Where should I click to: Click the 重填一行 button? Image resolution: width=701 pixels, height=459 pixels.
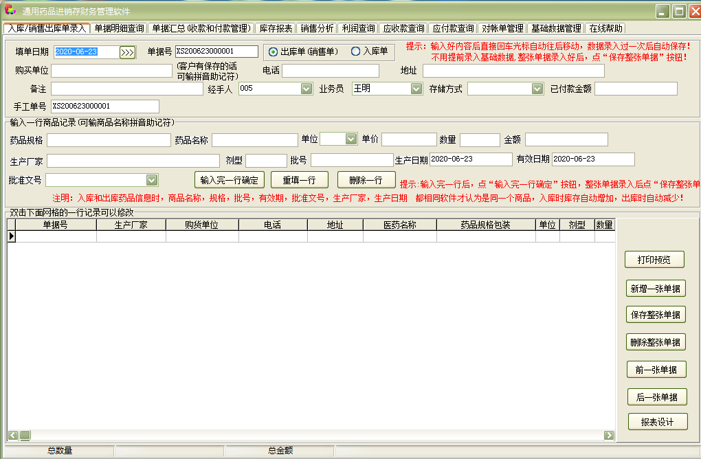301,179
